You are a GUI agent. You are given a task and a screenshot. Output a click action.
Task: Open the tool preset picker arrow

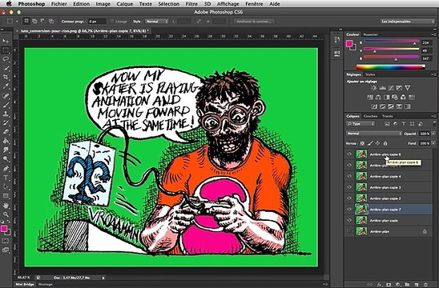pos(17,22)
